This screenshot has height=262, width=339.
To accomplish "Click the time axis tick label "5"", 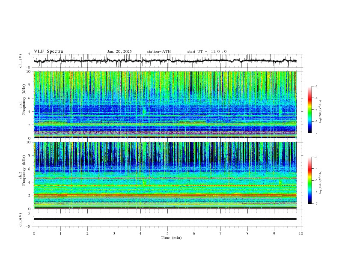I will coord(167,233).
